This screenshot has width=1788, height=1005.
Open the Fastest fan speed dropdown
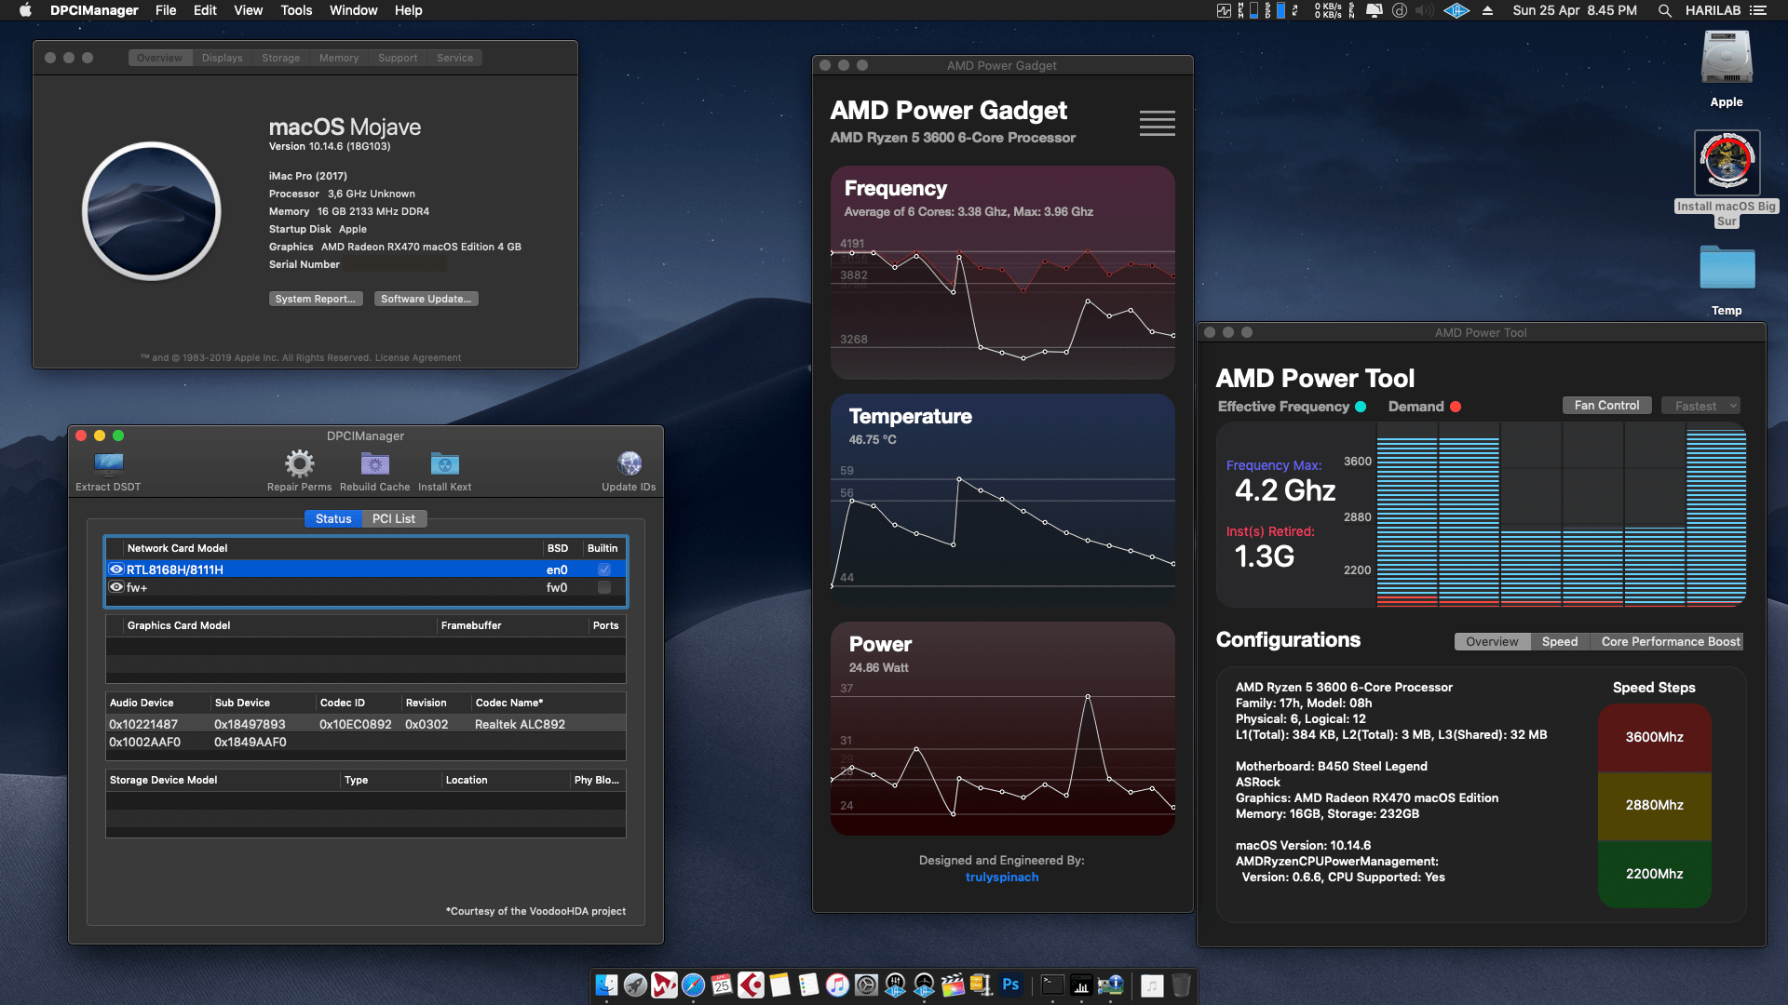tap(1700, 406)
